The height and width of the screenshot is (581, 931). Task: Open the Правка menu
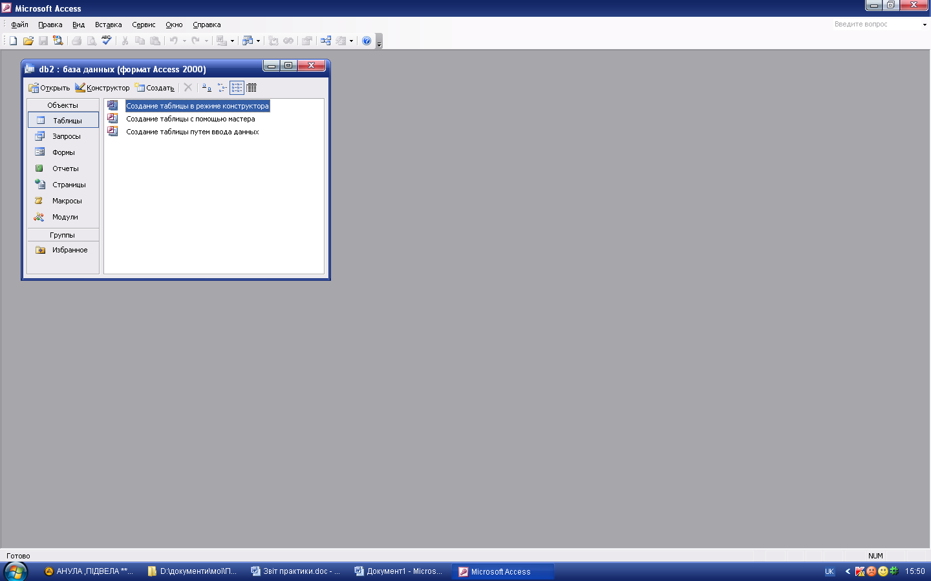pyautogui.click(x=50, y=25)
